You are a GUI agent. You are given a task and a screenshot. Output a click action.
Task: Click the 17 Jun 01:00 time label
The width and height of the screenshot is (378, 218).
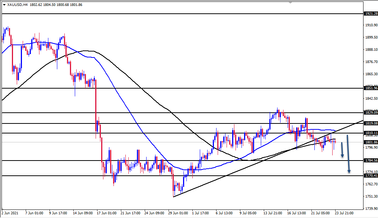click(x=106, y=213)
